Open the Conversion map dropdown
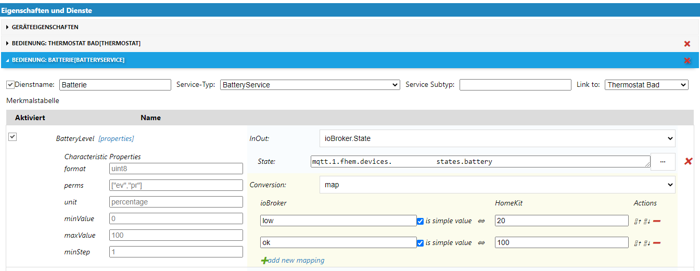700x271 pixels. [497, 185]
